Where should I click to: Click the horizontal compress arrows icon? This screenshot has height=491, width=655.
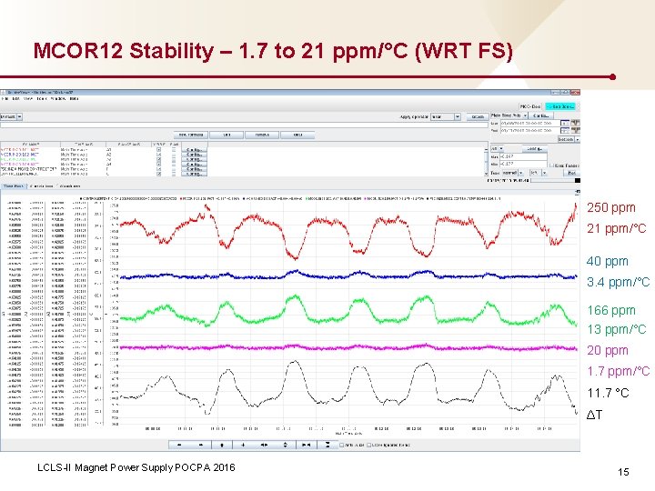click(x=307, y=445)
